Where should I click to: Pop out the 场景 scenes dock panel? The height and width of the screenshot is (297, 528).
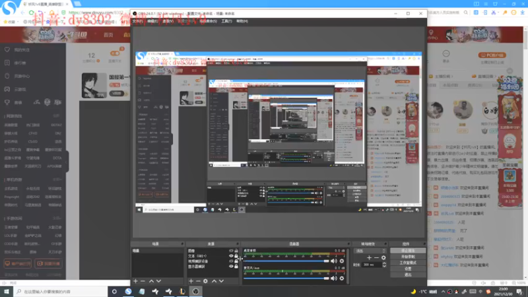pos(182,244)
